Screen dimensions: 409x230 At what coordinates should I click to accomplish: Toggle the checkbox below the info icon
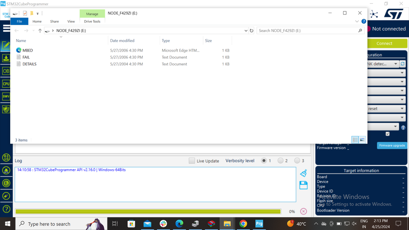pyautogui.click(x=388, y=134)
